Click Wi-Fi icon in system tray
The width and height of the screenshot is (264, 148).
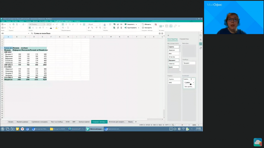[183, 129]
